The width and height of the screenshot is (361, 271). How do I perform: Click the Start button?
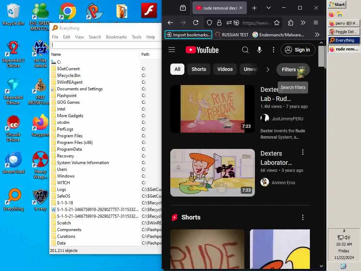[x=337, y=4]
